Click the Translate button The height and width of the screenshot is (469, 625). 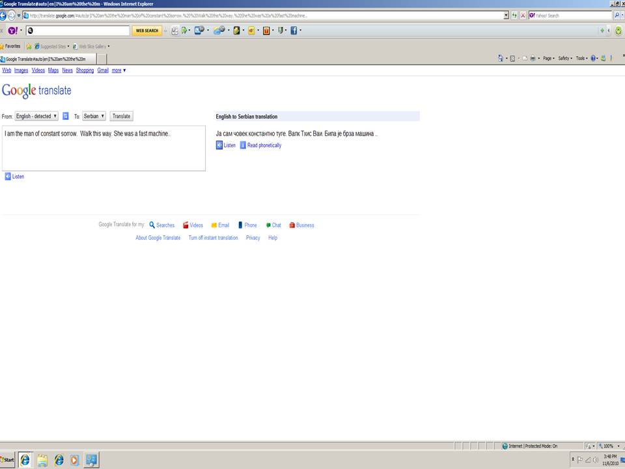[122, 116]
